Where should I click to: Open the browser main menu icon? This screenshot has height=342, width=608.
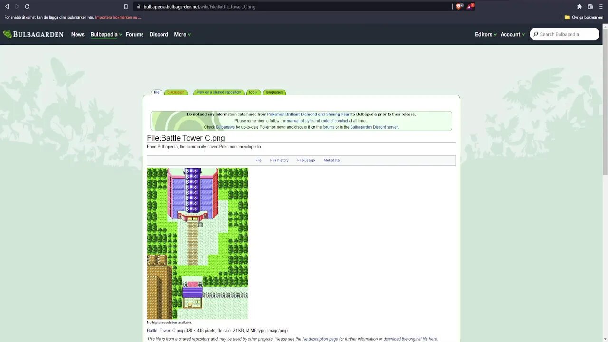coord(601,7)
